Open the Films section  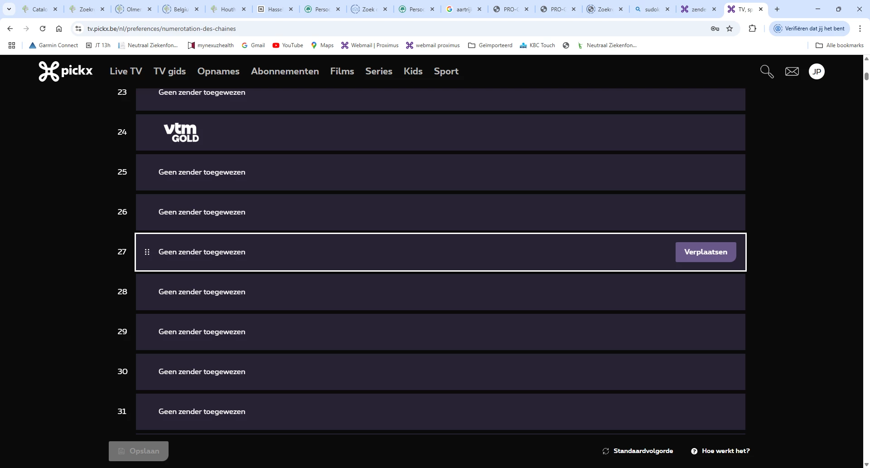(x=342, y=71)
